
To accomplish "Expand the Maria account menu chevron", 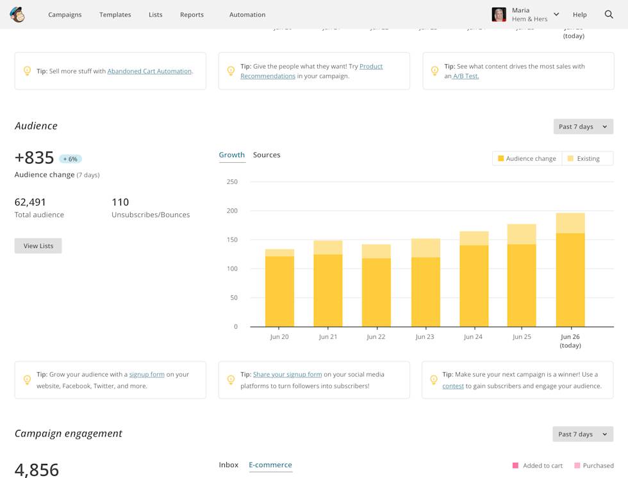I will (x=556, y=15).
